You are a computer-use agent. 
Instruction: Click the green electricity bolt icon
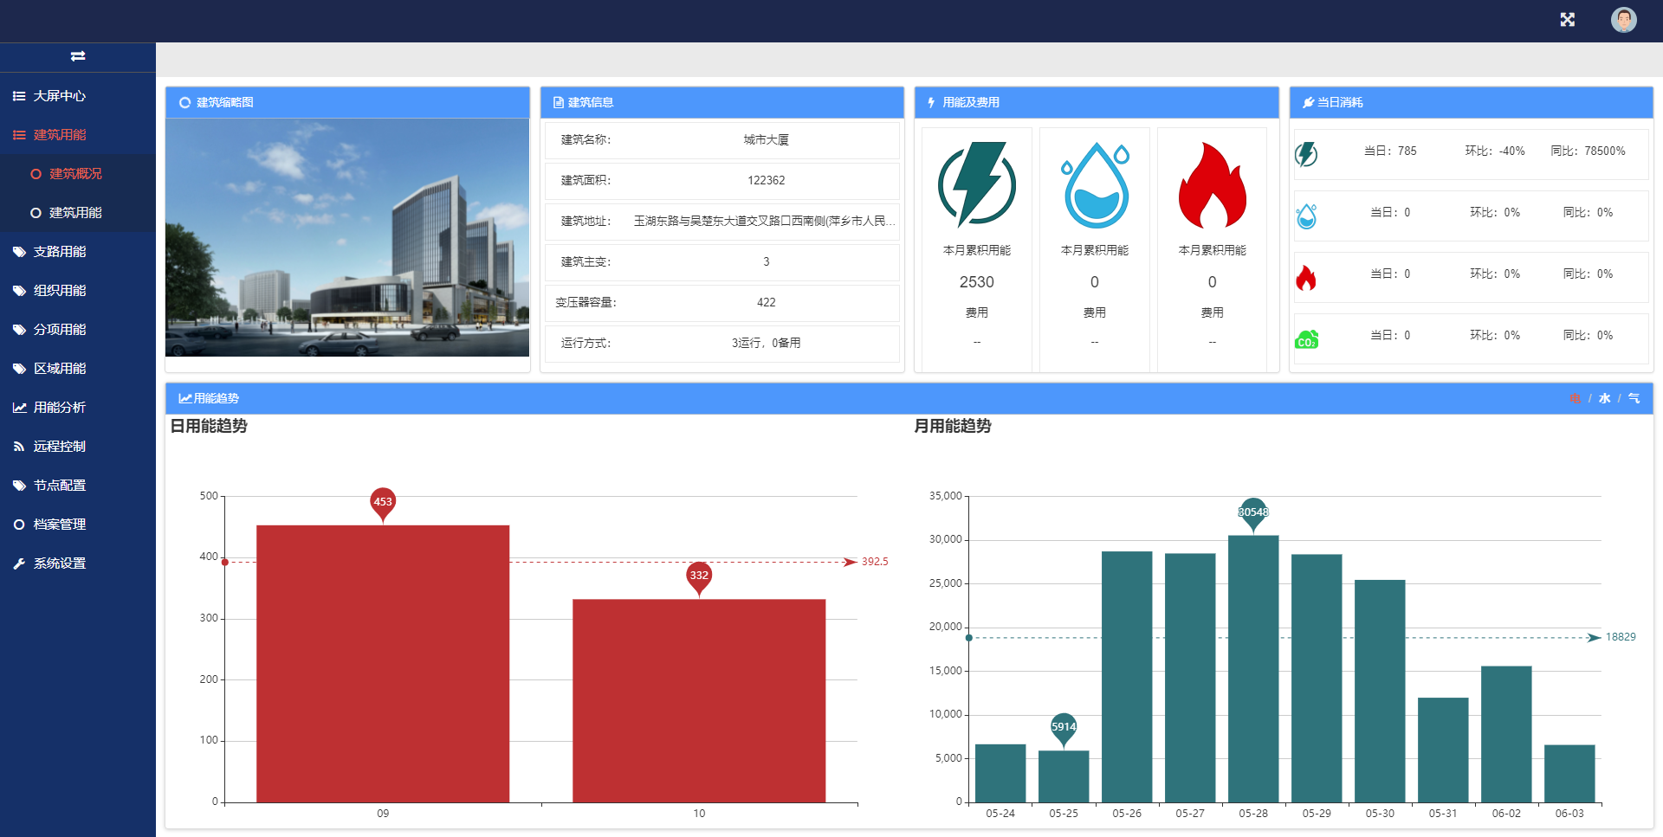pos(1305,152)
